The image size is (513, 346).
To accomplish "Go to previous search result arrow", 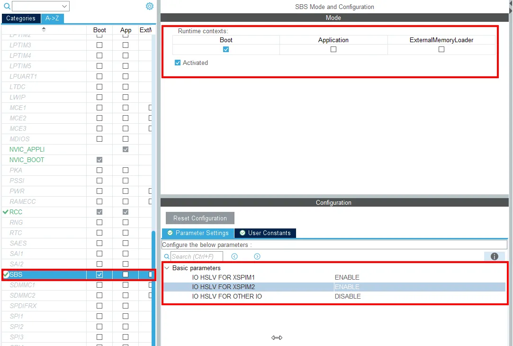I will (x=234, y=256).
